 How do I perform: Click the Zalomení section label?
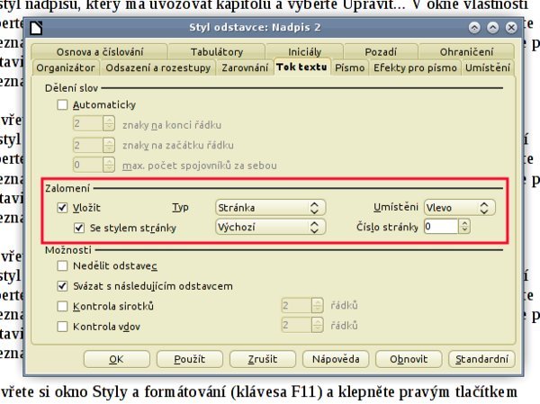pos(67,188)
